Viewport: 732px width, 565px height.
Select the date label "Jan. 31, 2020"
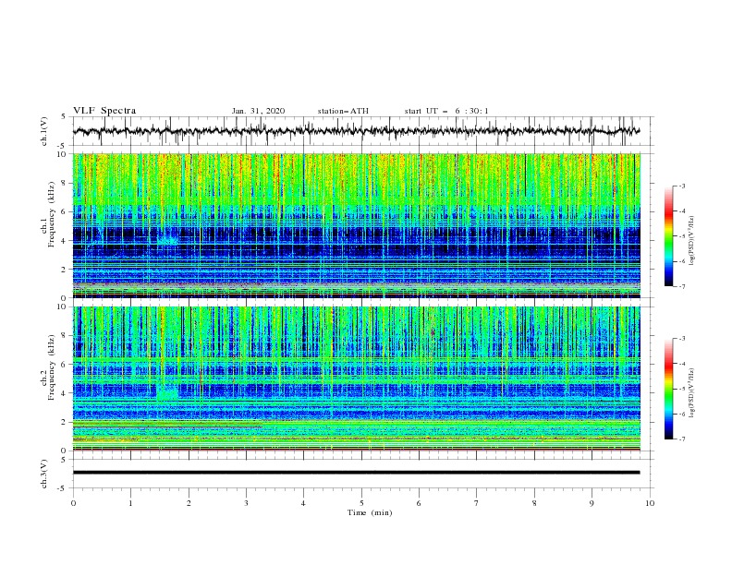(x=258, y=111)
